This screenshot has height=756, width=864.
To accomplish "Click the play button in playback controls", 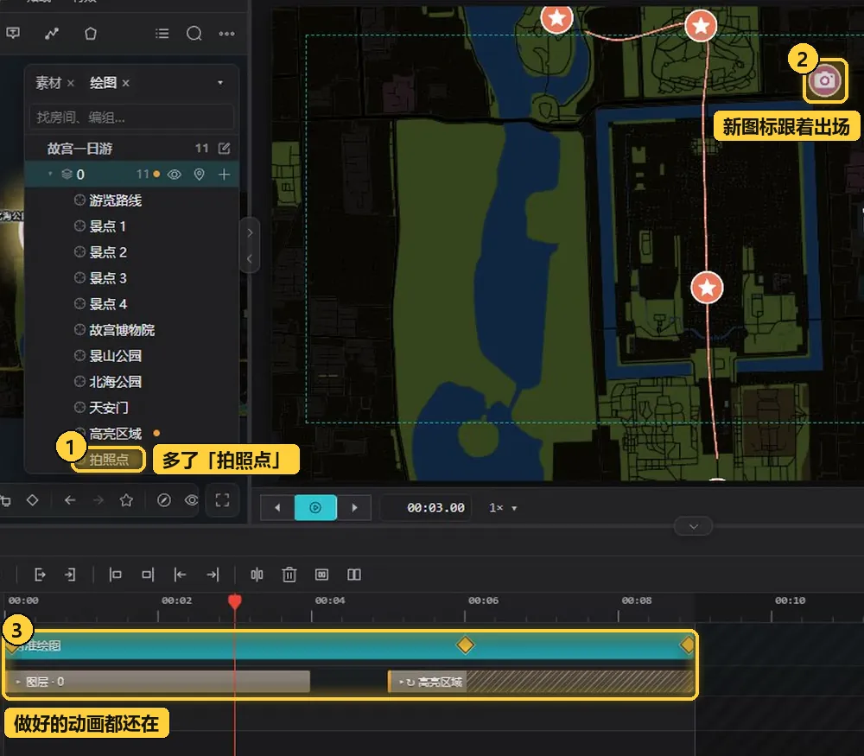I will (x=315, y=507).
